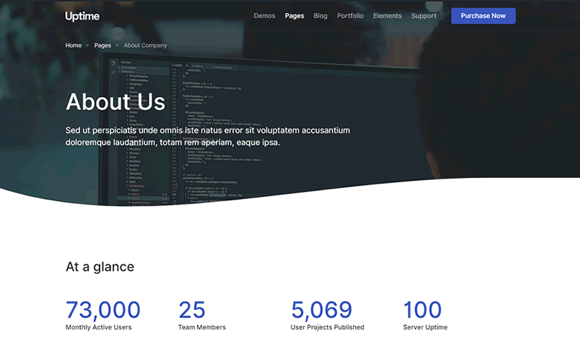The image size is (580, 362).
Task: Click the 5,069 projects figure
Action: (x=322, y=310)
